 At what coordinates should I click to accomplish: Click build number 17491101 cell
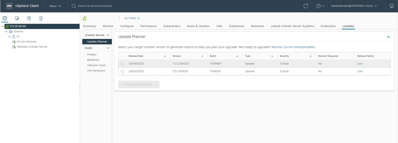click(216, 71)
